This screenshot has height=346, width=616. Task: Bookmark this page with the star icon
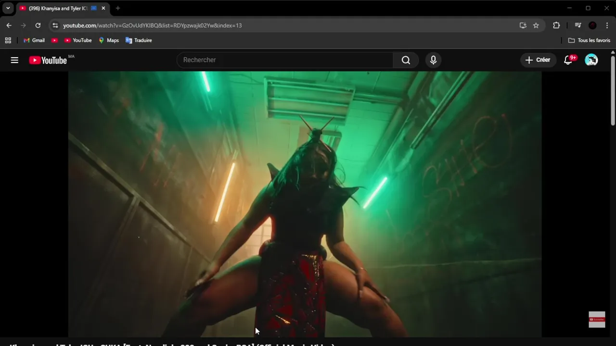[536, 25]
